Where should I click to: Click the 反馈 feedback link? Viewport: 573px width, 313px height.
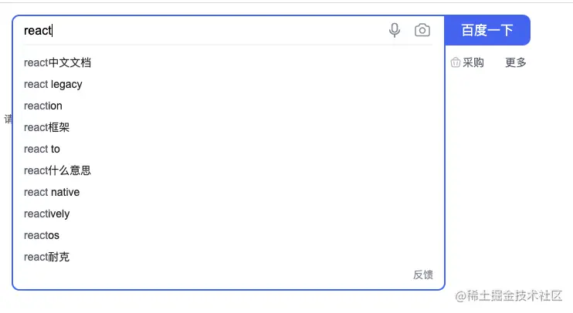423,274
